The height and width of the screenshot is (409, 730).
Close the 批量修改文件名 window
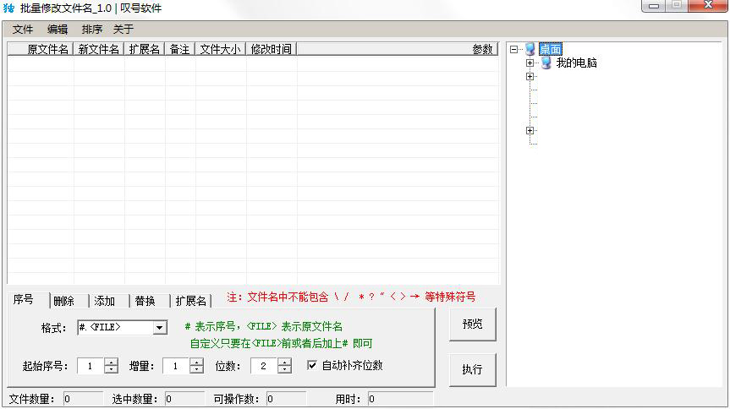[708, 6]
